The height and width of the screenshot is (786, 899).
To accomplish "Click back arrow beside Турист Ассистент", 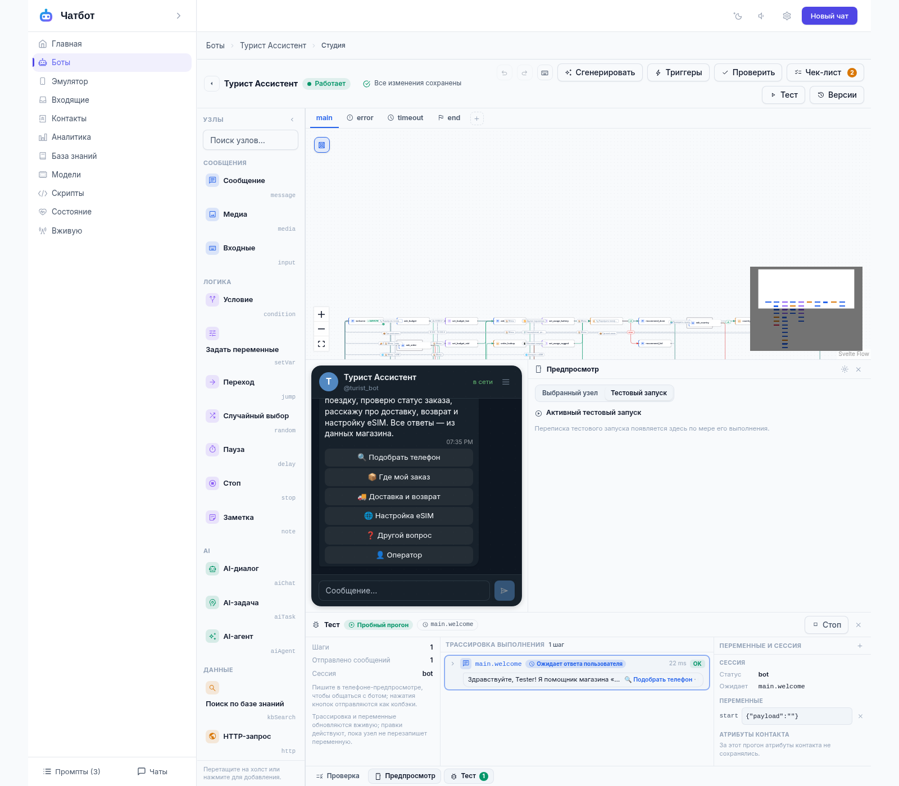I will coord(212,84).
